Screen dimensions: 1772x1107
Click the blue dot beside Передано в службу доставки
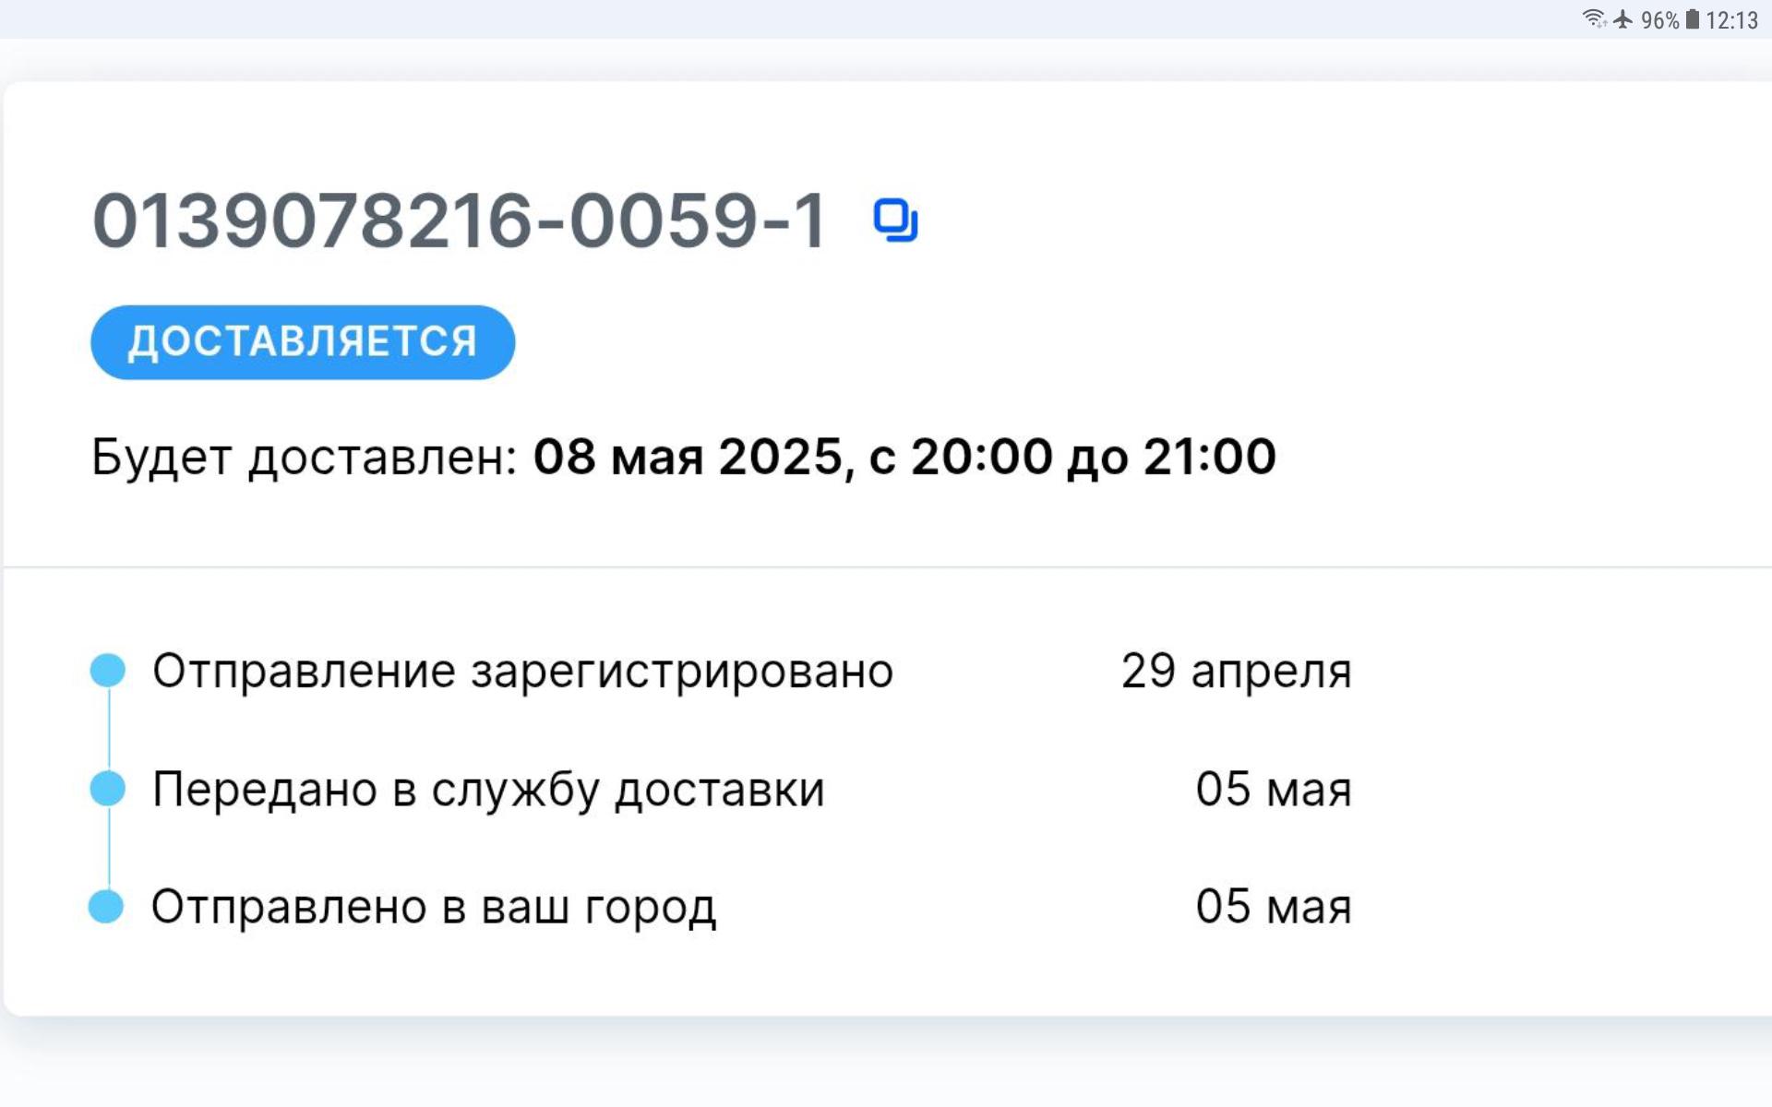[108, 789]
